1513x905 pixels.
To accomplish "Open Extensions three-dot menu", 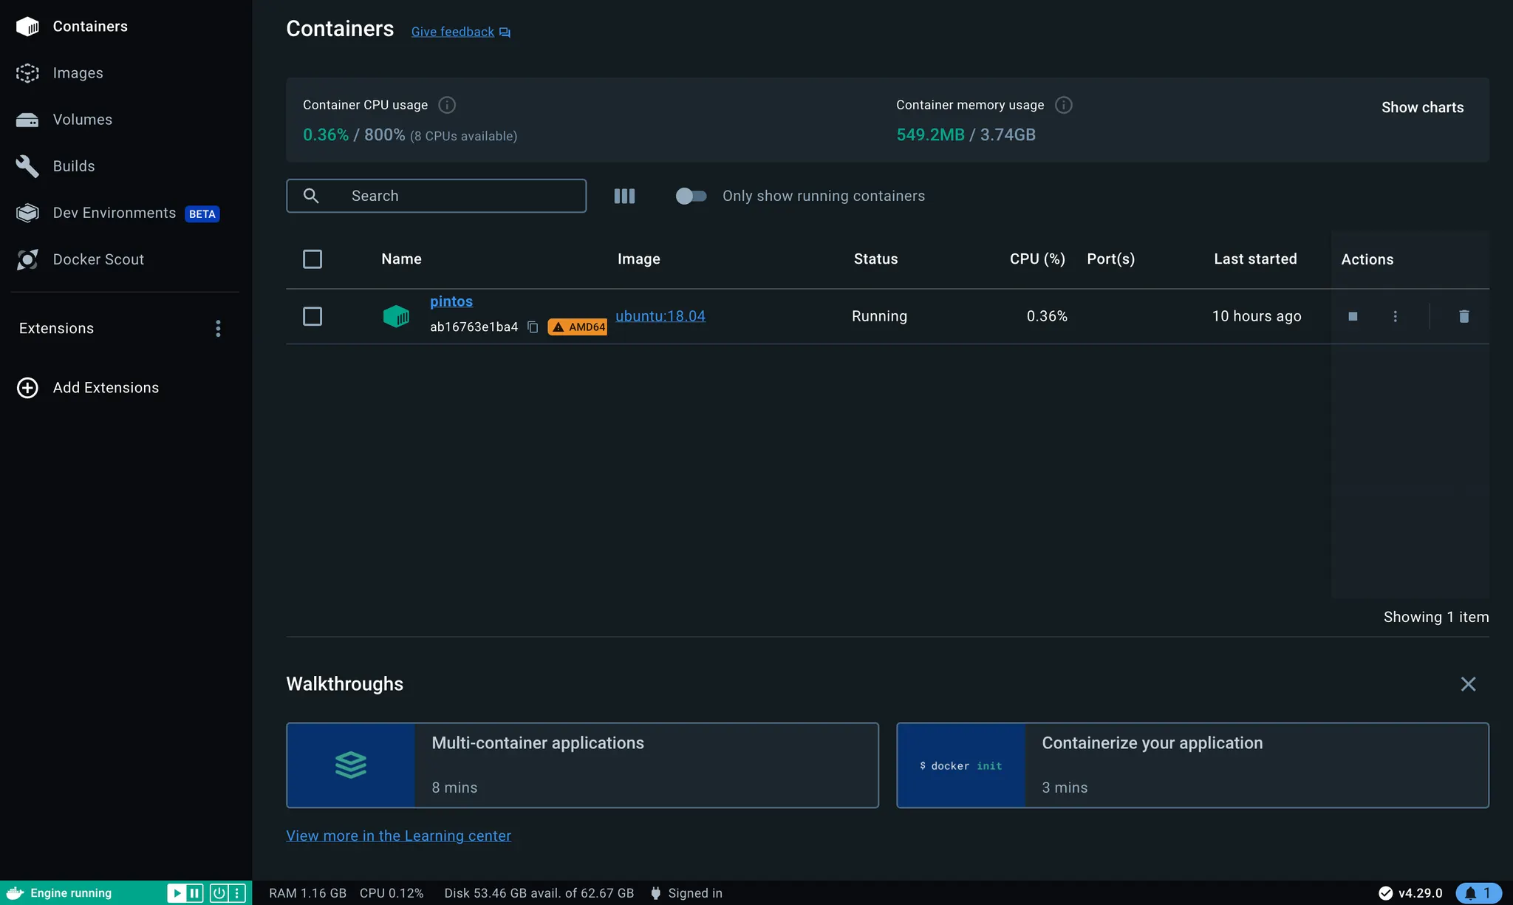I will (x=218, y=328).
